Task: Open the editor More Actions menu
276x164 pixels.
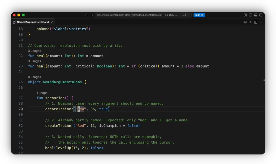Action: pyautogui.click(x=261, y=22)
